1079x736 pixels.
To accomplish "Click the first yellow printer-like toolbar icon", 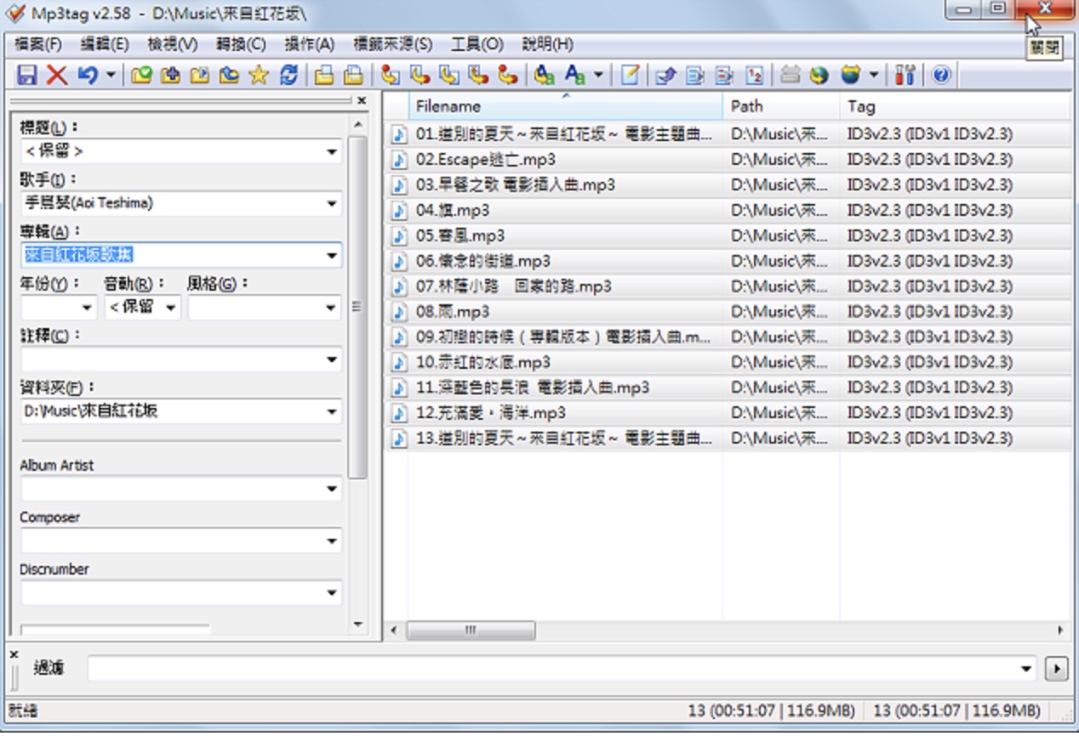I will click(x=324, y=76).
